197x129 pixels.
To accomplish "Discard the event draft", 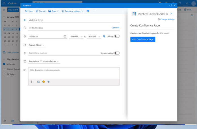I will pyautogui.click(x=40, y=11).
